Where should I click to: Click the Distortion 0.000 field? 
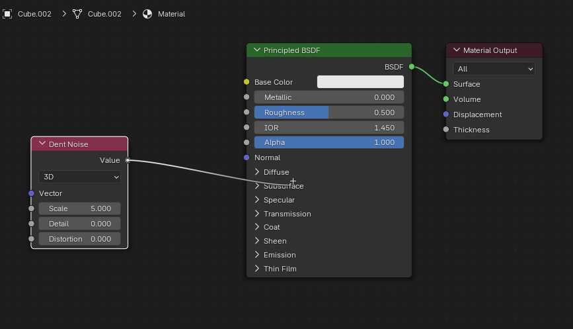80,239
